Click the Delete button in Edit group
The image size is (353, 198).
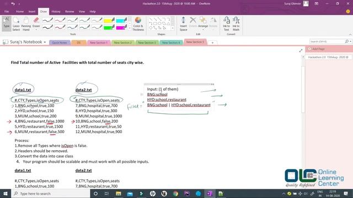193,22
